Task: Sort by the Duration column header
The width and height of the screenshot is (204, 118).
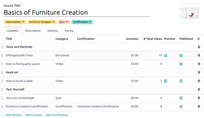Action: (132, 39)
